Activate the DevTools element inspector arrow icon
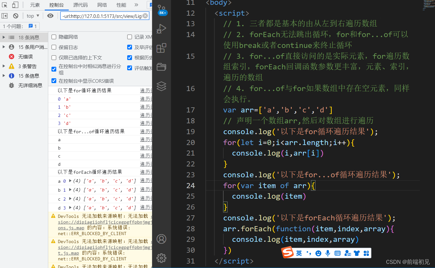The height and width of the screenshot is (268, 435). 4,5
